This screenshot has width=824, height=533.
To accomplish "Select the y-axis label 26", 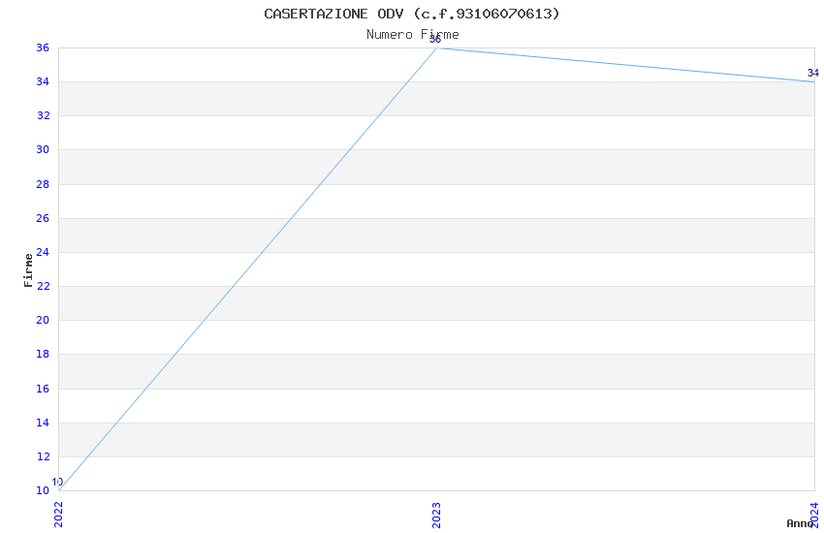I will click(x=43, y=218).
